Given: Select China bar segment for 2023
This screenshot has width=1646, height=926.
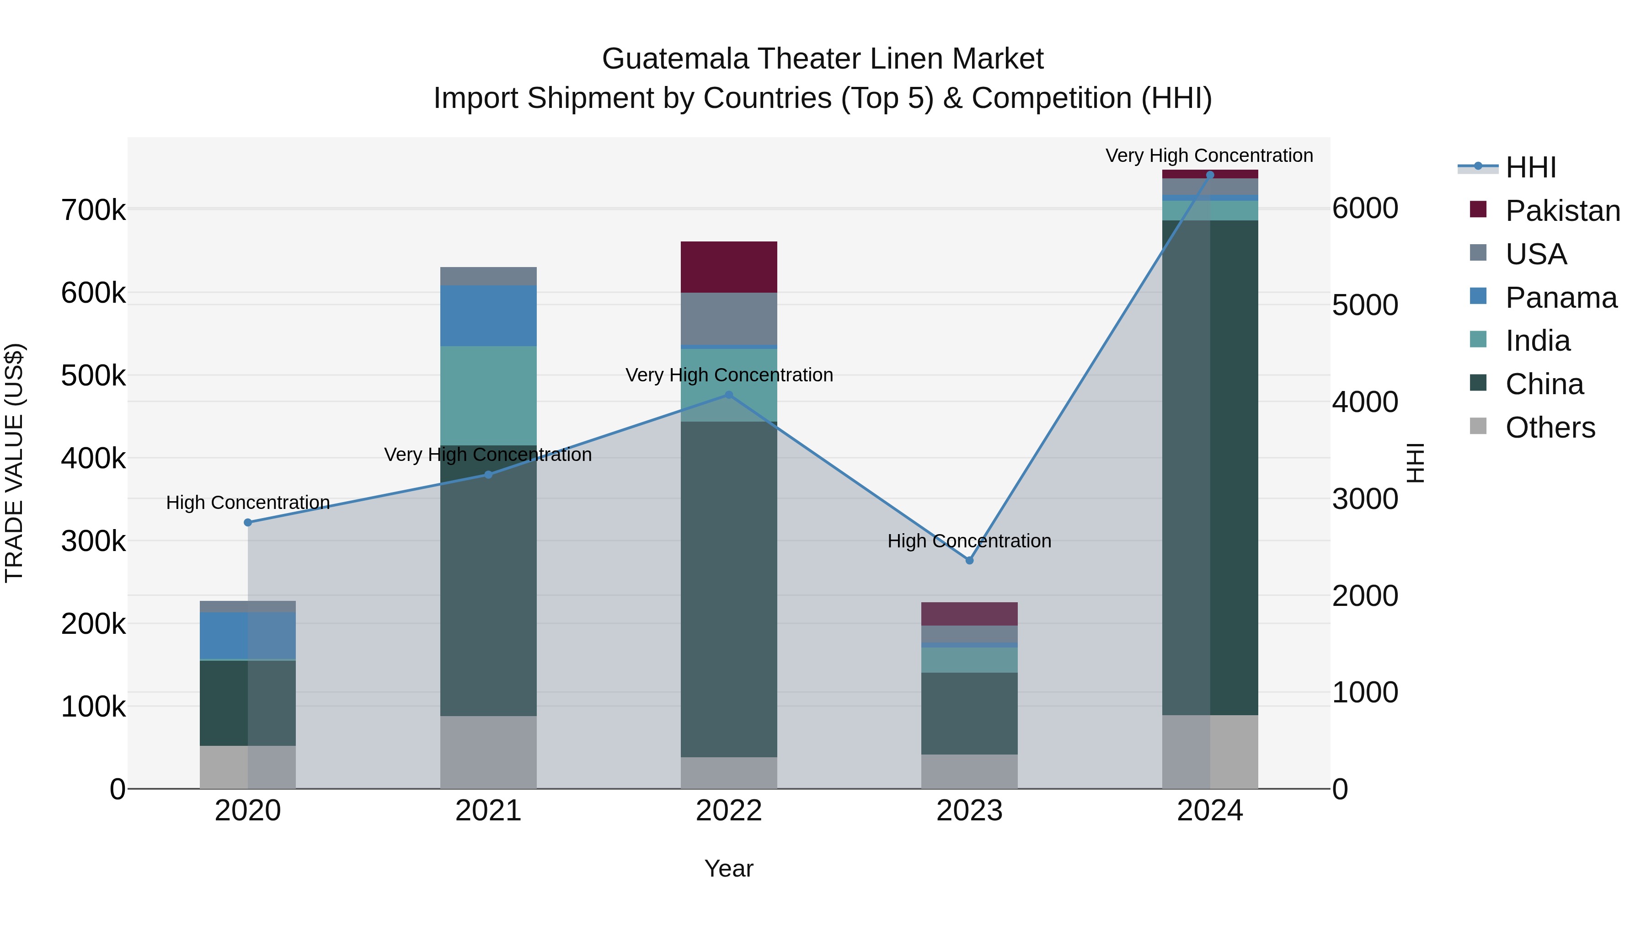Looking at the screenshot, I should pos(969,714).
